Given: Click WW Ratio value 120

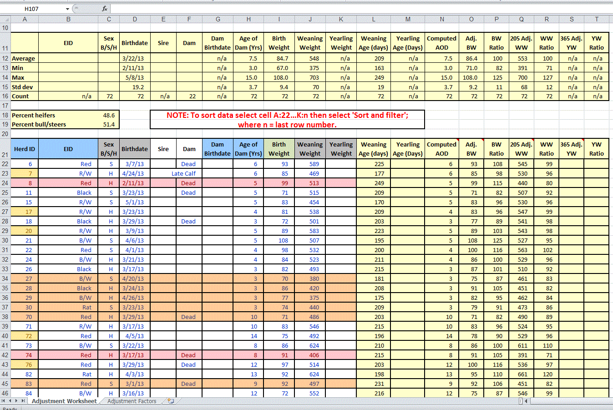Looking at the screenshot, I should click(x=547, y=374).
